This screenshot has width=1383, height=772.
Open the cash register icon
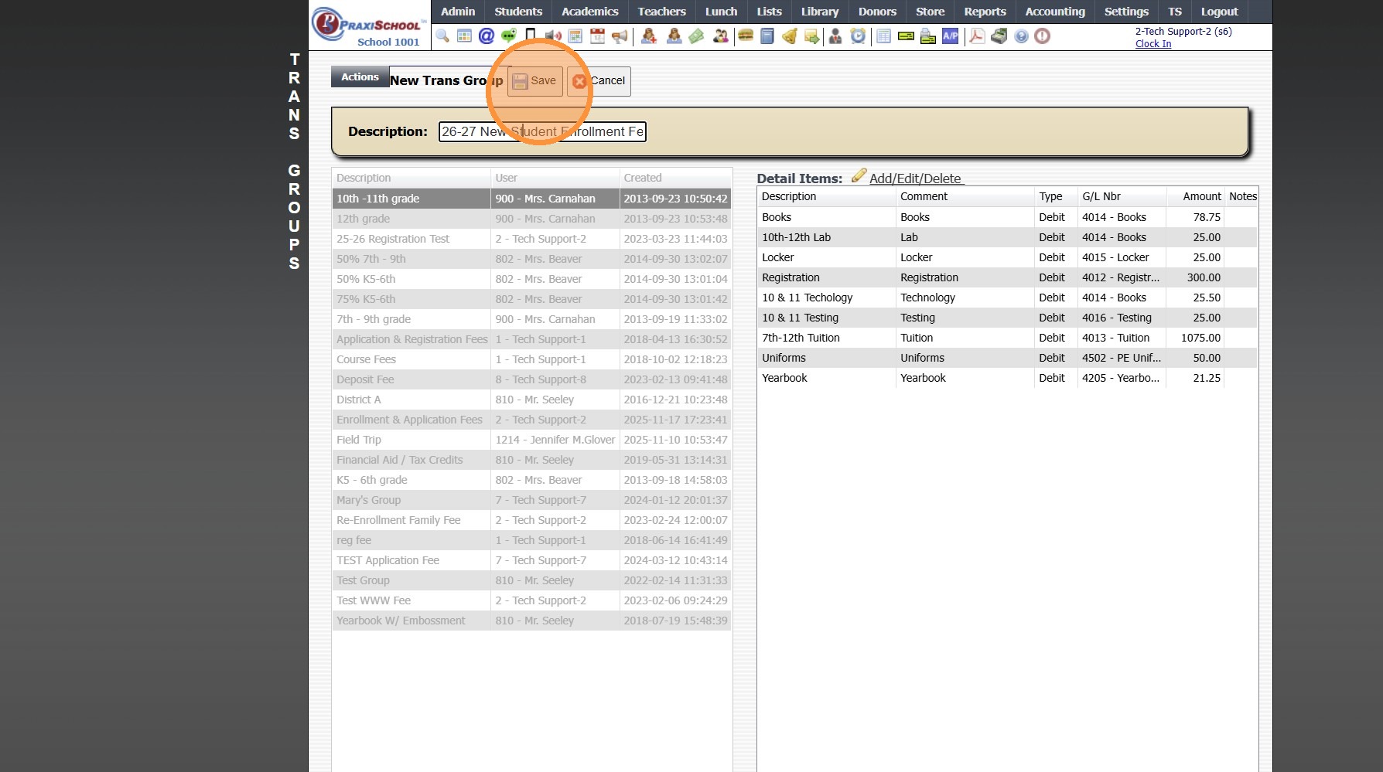tap(999, 36)
